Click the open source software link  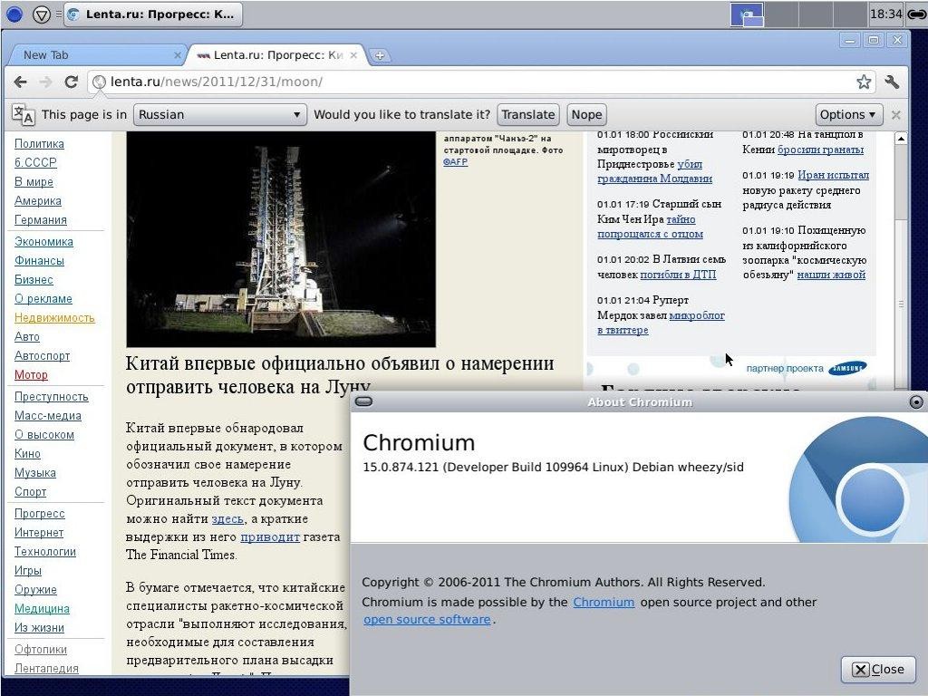428,620
